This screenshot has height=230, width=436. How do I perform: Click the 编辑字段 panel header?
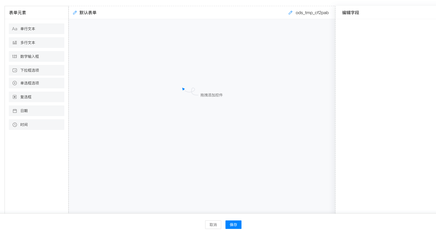click(351, 13)
